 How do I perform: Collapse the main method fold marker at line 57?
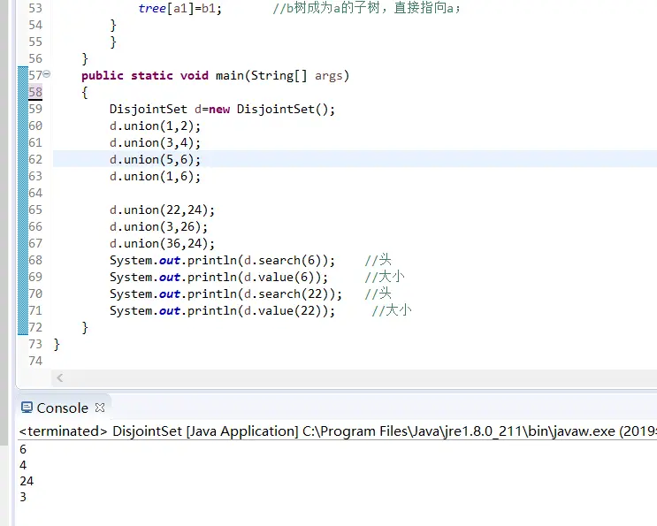click(47, 74)
